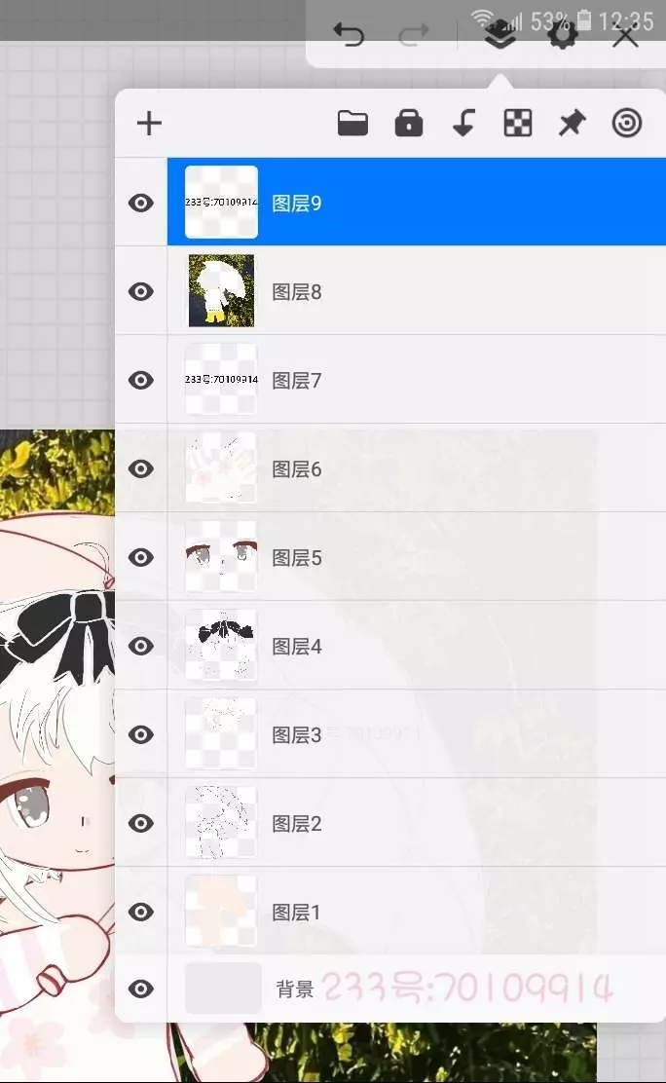Select layer 图层2
The image size is (666, 1083).
point(417,823)
